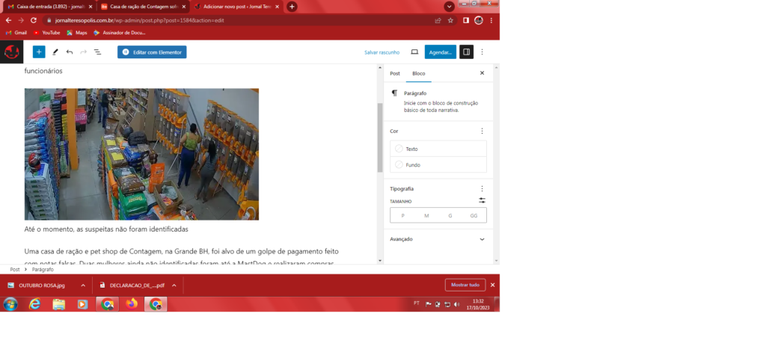The height and width of the screenshot is (364, 766).
Task: Open the volume control in system tray
Action: click(x=457, y=304)
